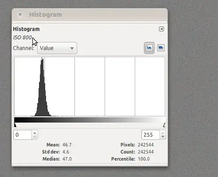Open the Channel dropdown showing Value
218x177 pixels.
pos(57,48)
